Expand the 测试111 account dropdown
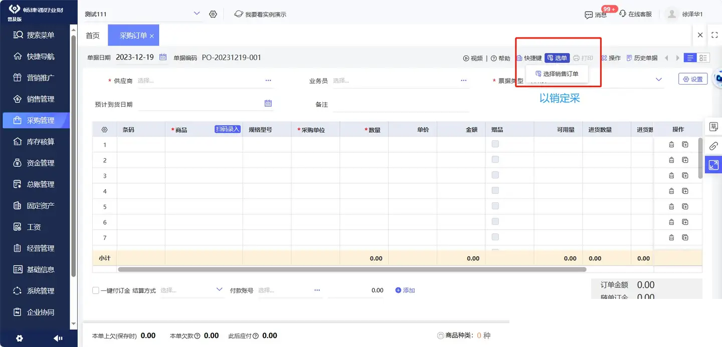The image size is (722, 347). click(x=197, y=14)
